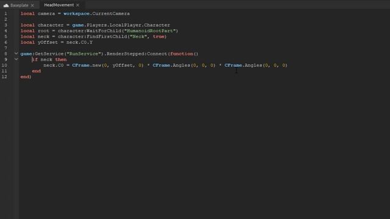This screenshot has height=219, width=390.
Task: Click 'yOffset' variable on line 6
Action: click(x=48, y=42)
